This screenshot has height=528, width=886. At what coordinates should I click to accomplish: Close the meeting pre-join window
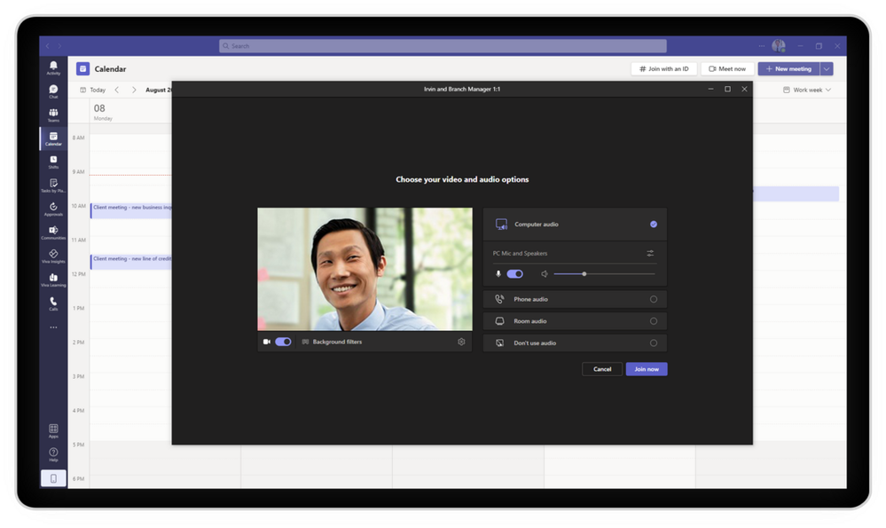pyautogui.click(x=744, y=89)
